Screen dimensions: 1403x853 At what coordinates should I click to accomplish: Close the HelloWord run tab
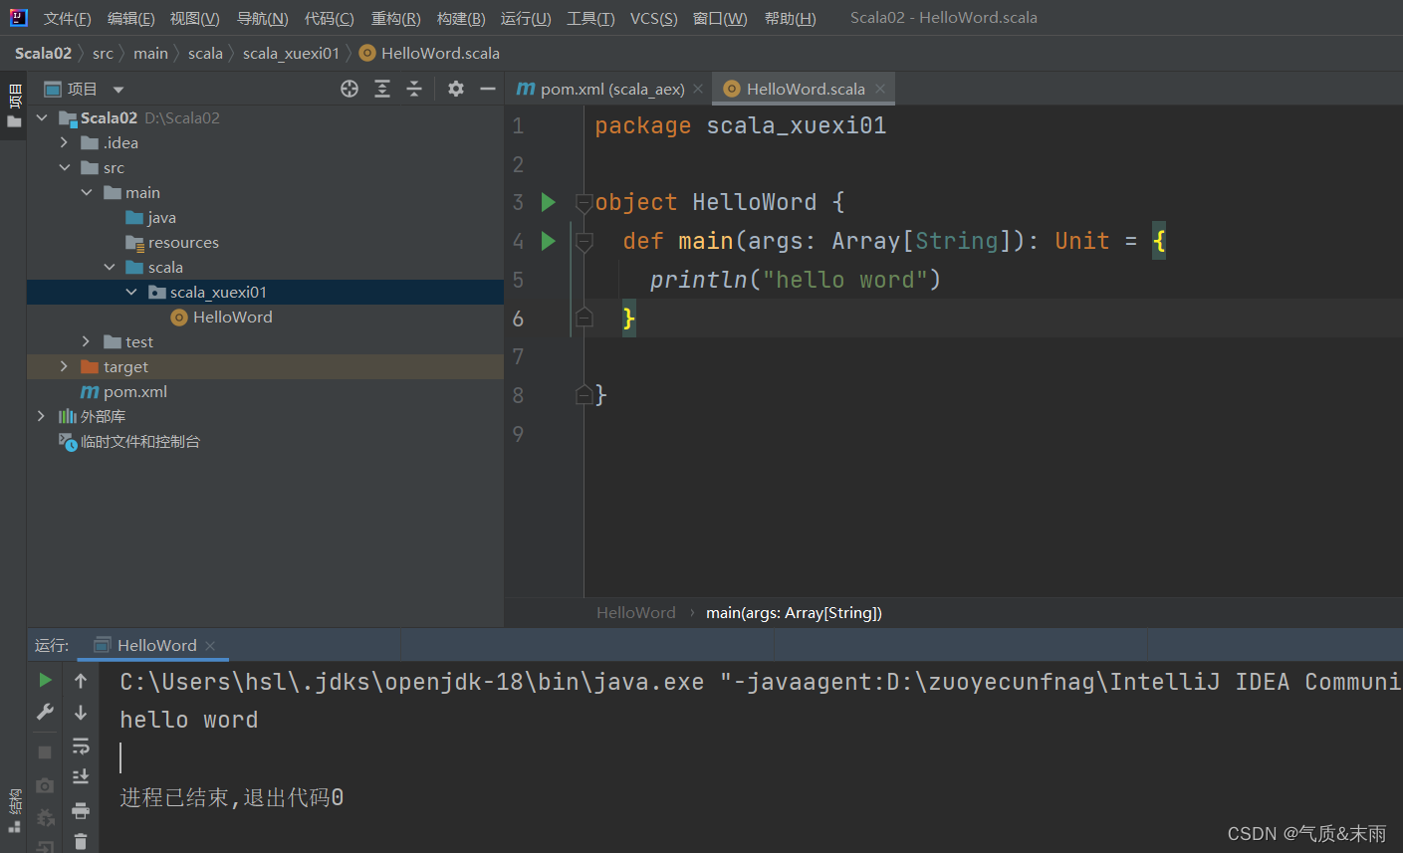pyautogui.click(x=210, y=645)
